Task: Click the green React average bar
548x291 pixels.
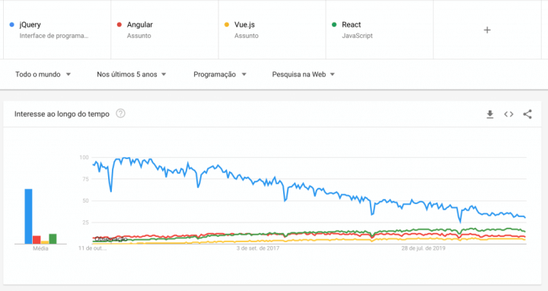Action: tap(53, 239)
